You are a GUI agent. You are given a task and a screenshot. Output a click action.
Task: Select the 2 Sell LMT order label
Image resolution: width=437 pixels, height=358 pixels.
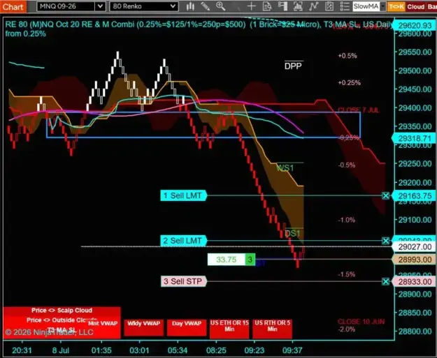(x=183, y=241)
